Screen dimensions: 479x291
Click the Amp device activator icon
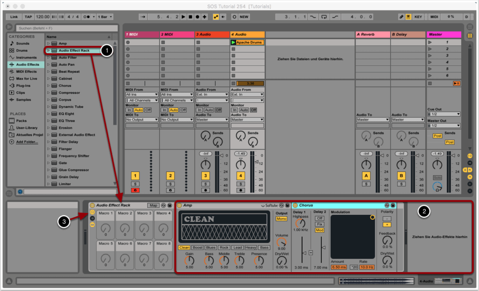tap(180, 206)
